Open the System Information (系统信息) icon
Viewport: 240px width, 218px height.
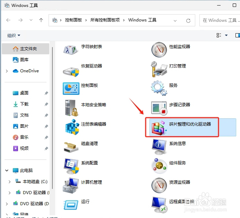(x=159, y=147)
